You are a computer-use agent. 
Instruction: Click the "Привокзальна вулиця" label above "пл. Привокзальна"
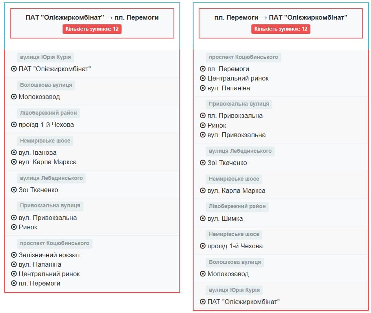[x=239, y=104]
